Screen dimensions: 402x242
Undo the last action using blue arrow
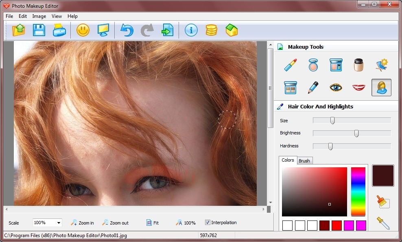[127, 30]
